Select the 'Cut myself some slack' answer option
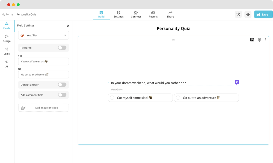This screenshot has width=273, height=163. pyautogui.click(x=140, y=98)
